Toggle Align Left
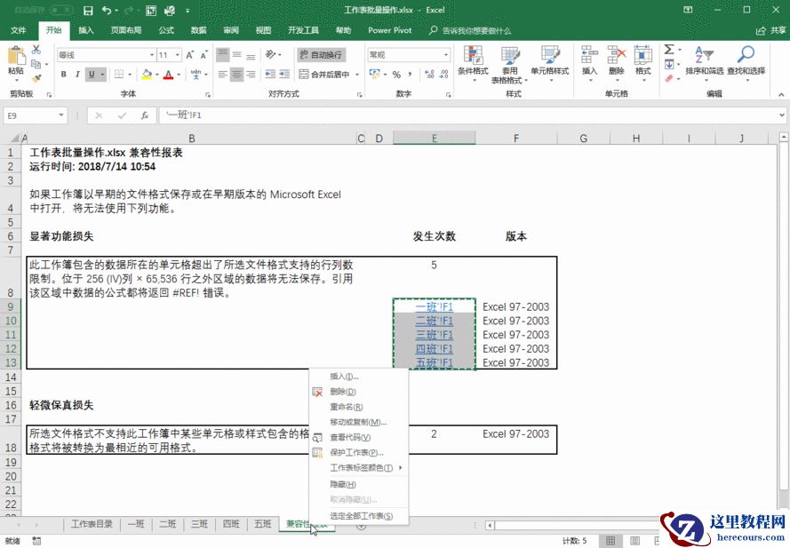The height and width of the screenshot is (548, 790). pos(223,75)
